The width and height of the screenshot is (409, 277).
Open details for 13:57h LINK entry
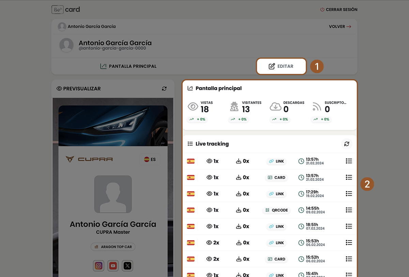(349, 161)
